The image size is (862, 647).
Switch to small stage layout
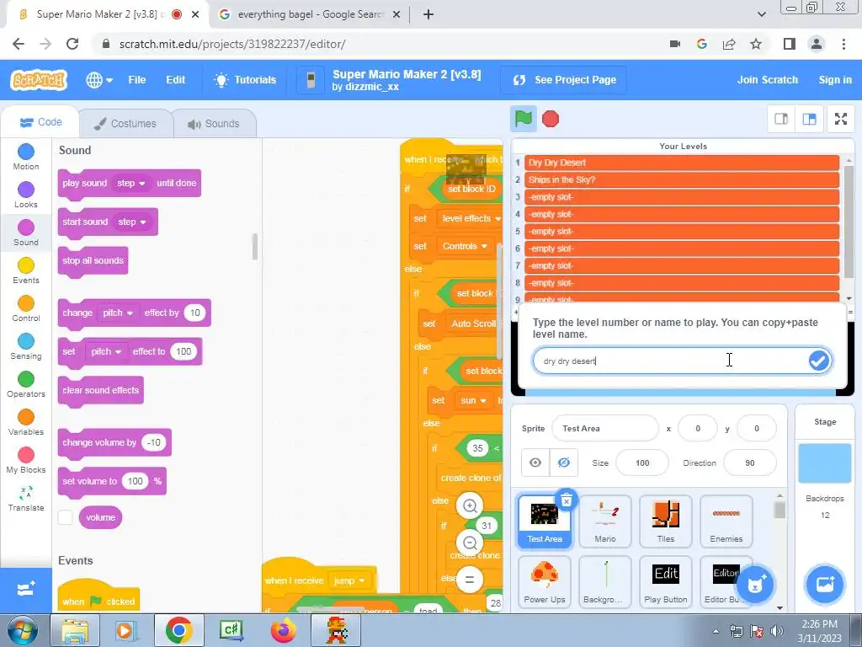781,119
